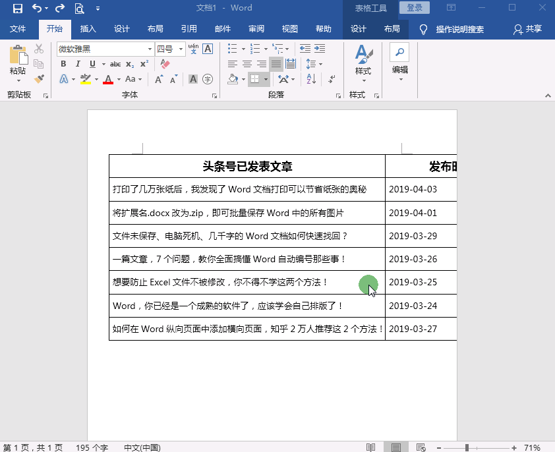Open the 表格工具 设计 tab

359,29
